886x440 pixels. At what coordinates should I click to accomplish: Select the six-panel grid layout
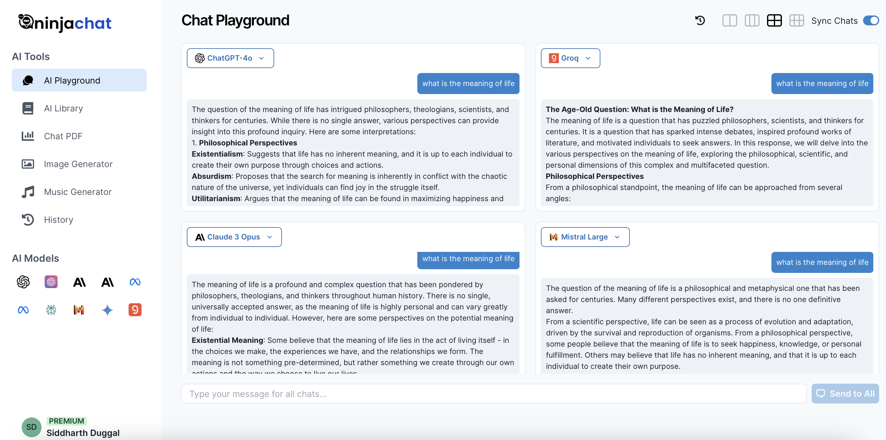tap(796, 21)
